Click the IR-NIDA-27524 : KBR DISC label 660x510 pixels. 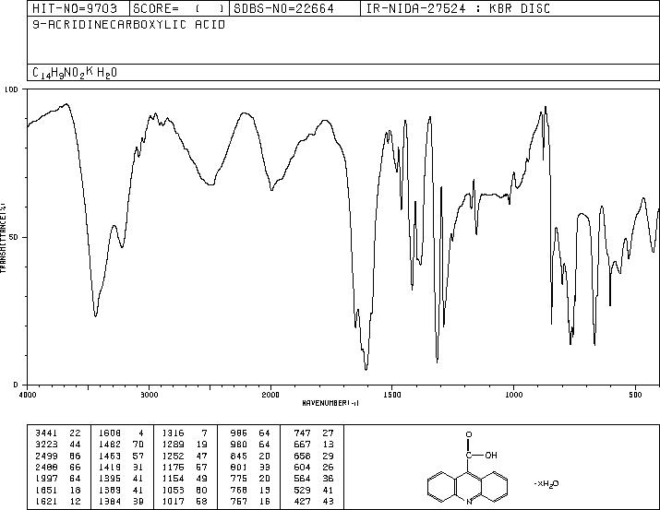click(x=458, y=8)
